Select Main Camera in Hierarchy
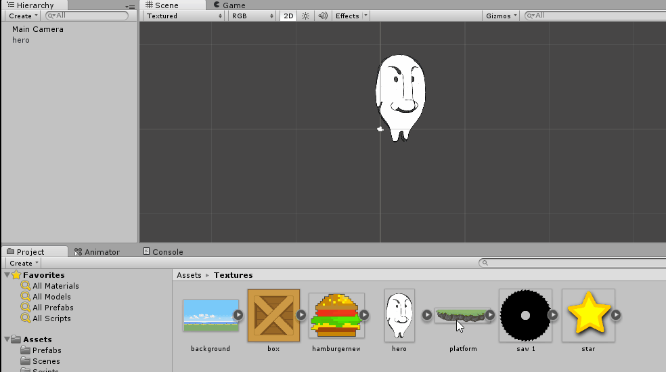 coord(37,29)
